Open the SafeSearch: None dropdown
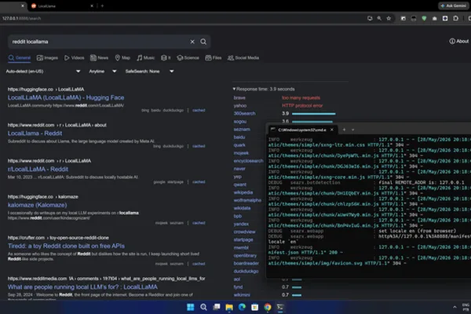 [149, 71]
